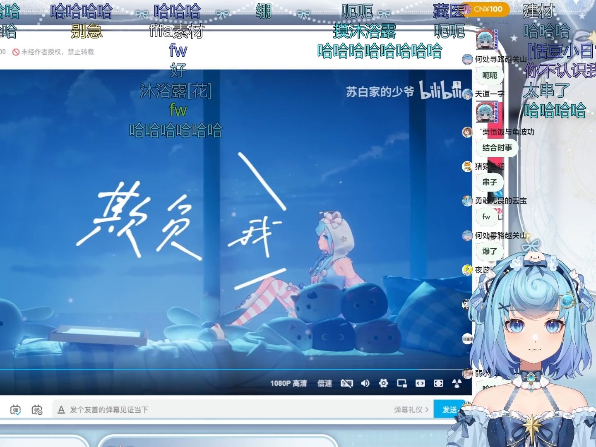
Task: Click 苏白家的少爷 watermark on video
Action: point(380,92)
